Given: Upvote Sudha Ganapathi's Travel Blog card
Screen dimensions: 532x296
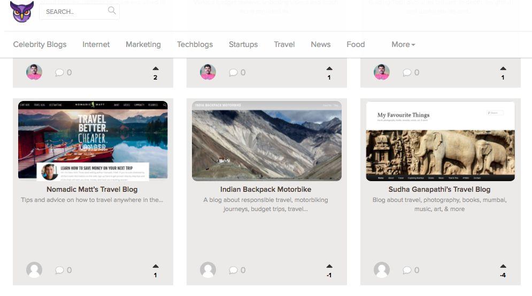Looking at the screenshot, I should click(503, 266).
